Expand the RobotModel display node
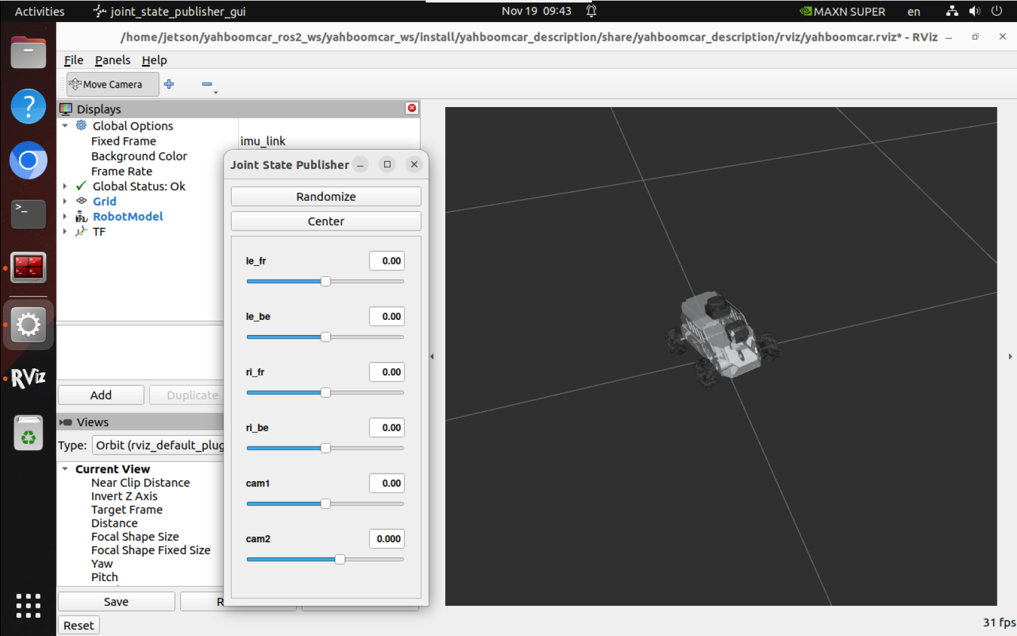Image resolution: width=1017 pixels, height=636 pixels. [x=65, y=217]
